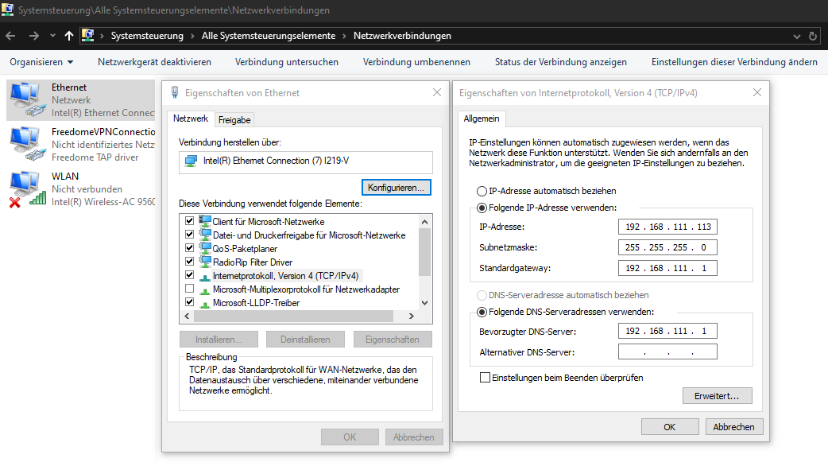
Task: Click the Intel Ethernet Connection adapter icon
Action: pos(191,161)
